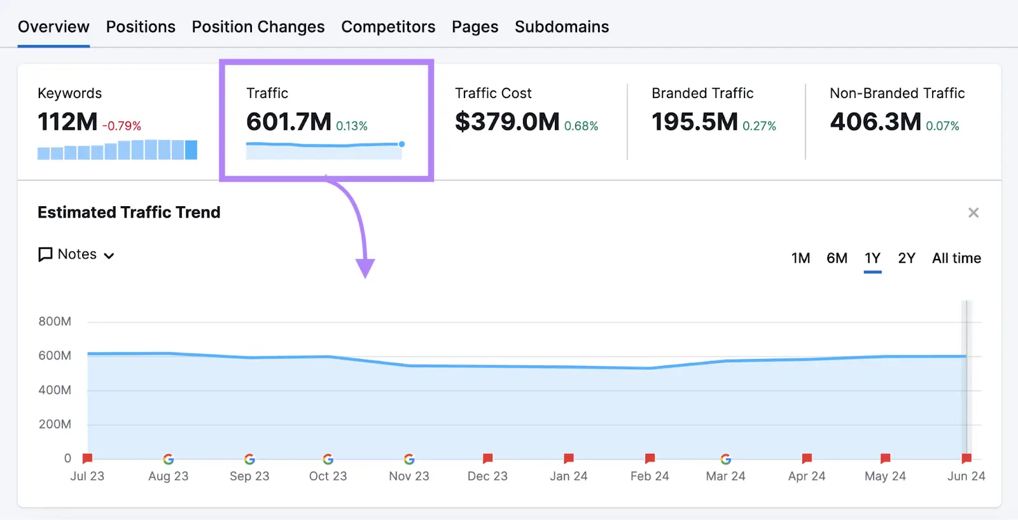Click the 0.68% traffic cost change
Screen dimensions: 1018x520
click(x=582, y=126)
